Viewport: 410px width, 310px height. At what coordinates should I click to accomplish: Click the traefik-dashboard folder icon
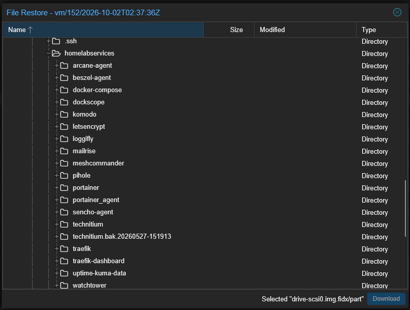coord(64,261)
